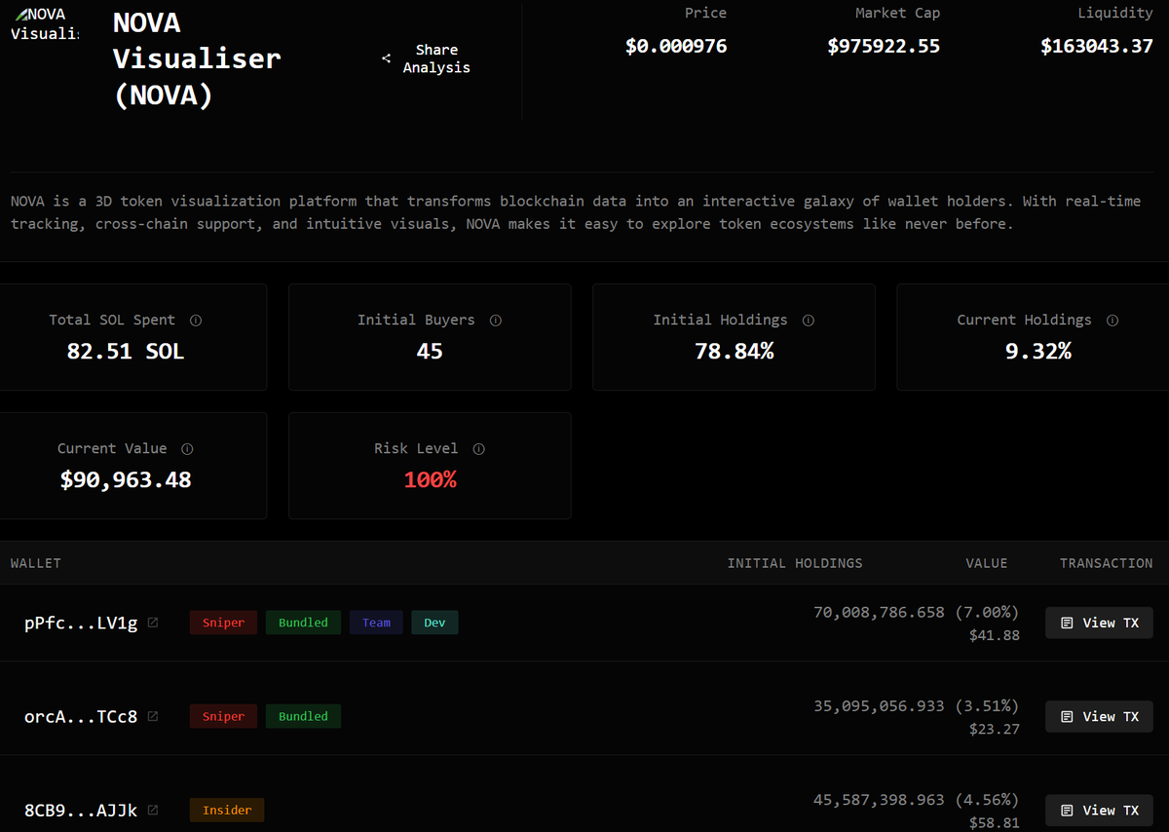Image resolution: width=1169 pixels, height=832 pixels.
Task: Click the holdings amount 35,095,056.933 (3.51%)
Action: pos(917,705)
